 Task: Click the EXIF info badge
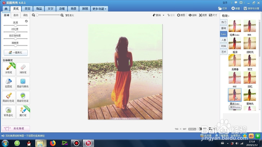click(x=192, y=129)
